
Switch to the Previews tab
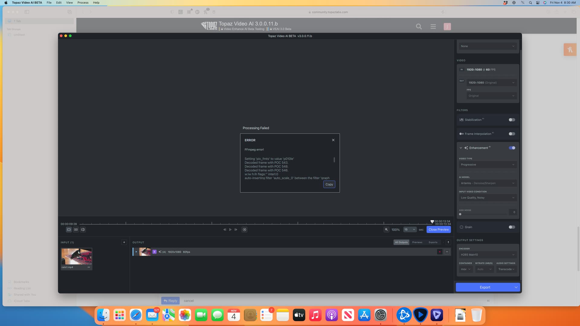pos(417,242)
